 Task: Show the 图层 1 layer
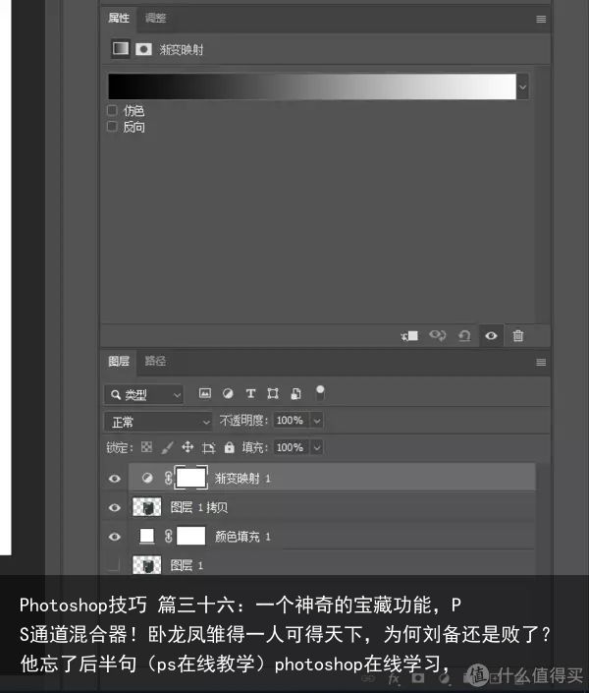(x=114, y=565)
